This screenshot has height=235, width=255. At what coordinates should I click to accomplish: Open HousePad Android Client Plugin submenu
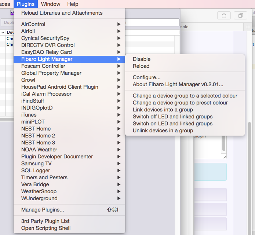69,87
